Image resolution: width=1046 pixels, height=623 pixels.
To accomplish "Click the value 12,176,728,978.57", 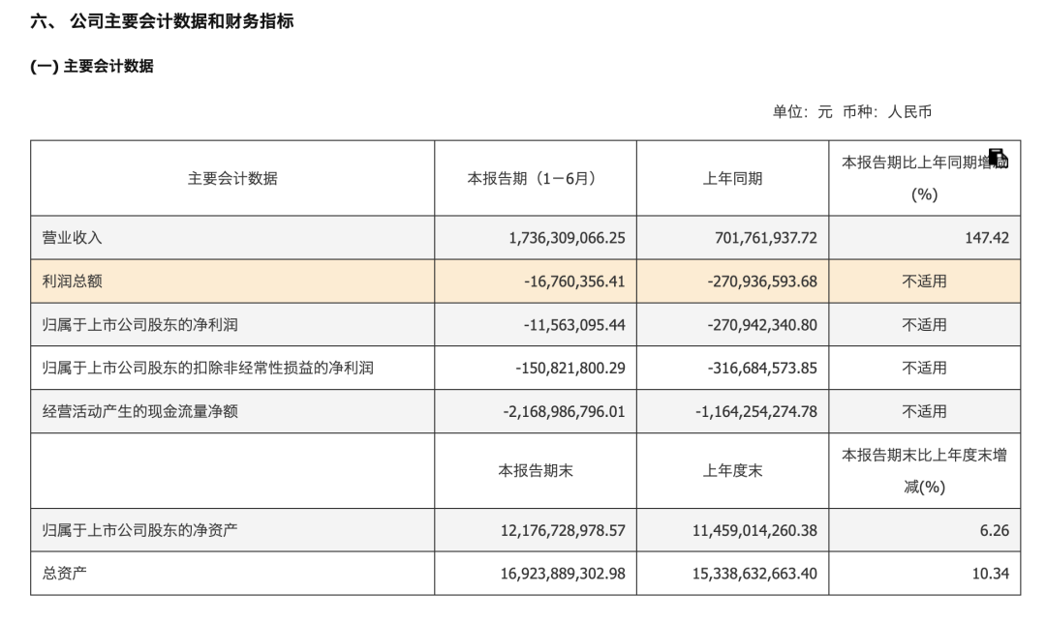I will coord(563,530).
